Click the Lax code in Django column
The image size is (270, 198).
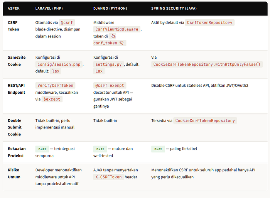tap(99, 71)
